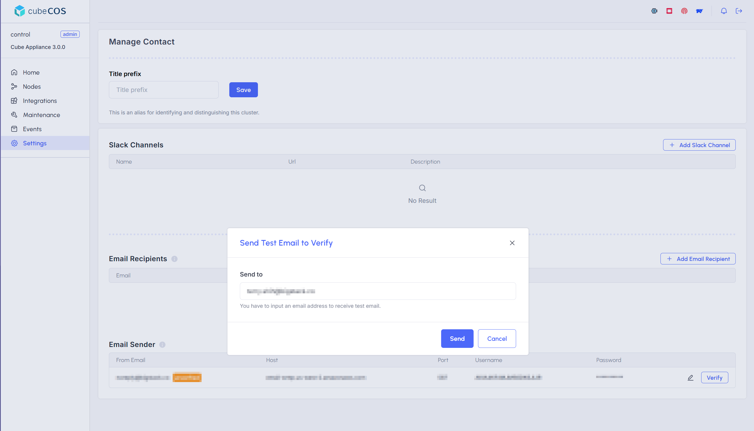Open the Maintenance section
The image size is (754, 431).
tap(45, 115)
